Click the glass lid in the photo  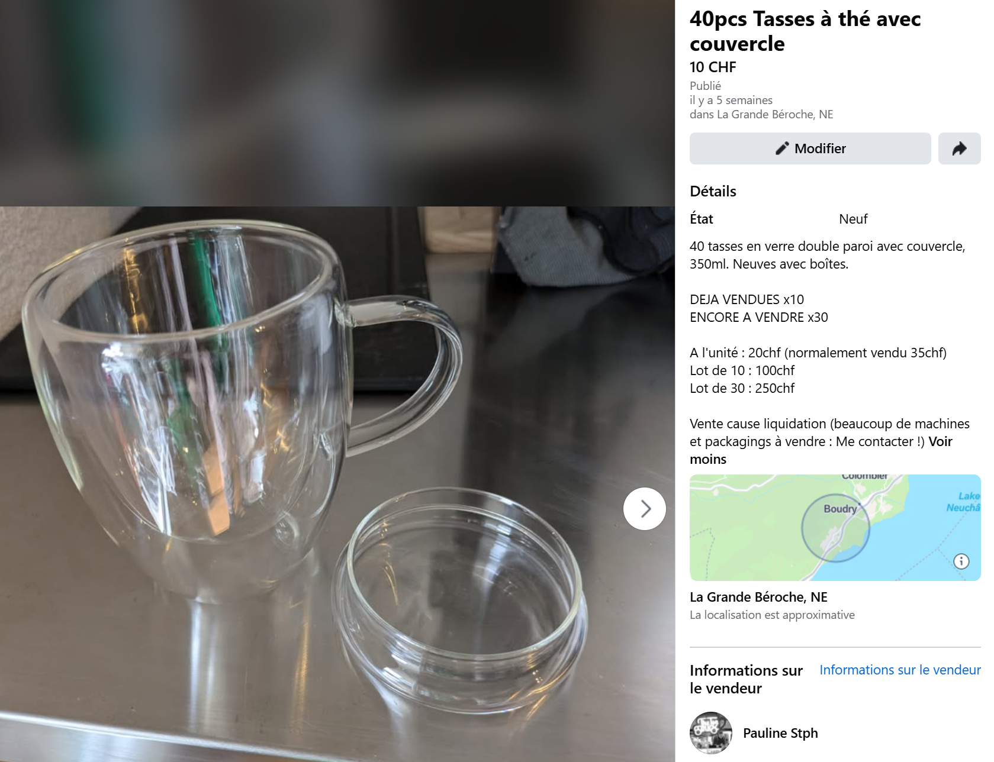click(462, 598)
